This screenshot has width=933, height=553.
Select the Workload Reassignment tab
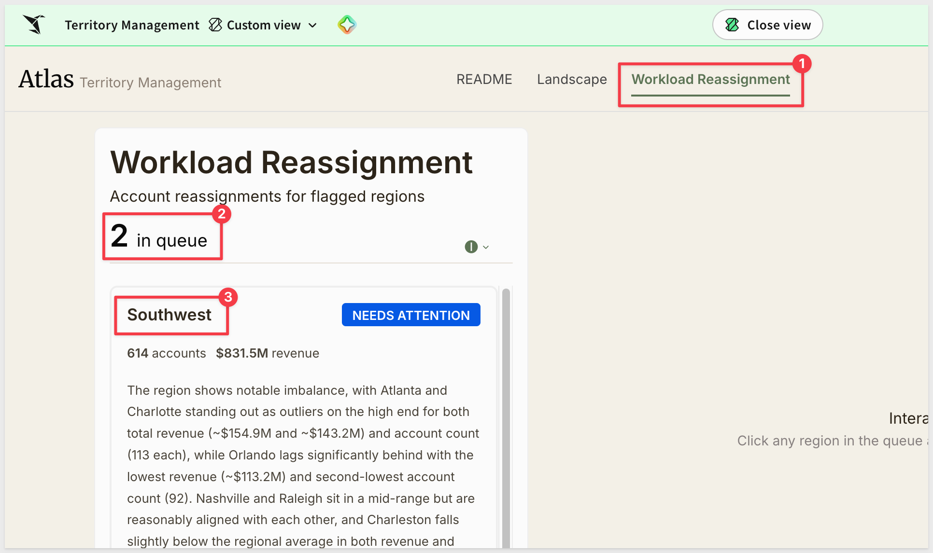coord(710,79)
